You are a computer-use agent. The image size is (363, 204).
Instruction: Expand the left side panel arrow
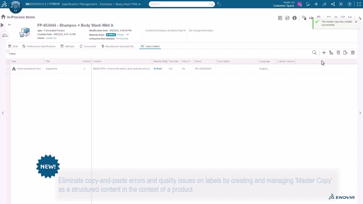[x=3, y=113]
